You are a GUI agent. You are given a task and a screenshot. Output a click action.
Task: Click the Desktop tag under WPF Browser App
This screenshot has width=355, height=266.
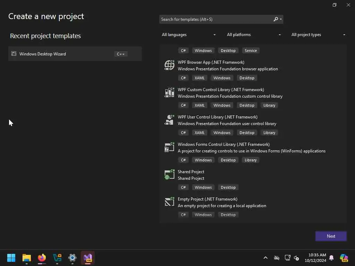(x=247, y=78)
